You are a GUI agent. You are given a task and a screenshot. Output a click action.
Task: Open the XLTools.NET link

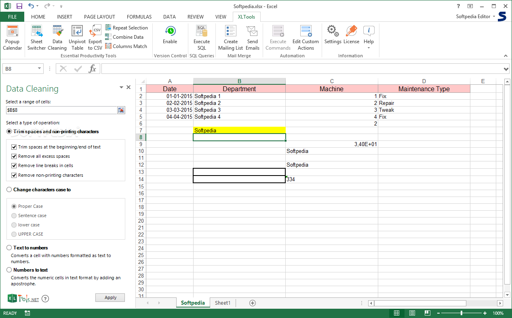tap(23, 299)
